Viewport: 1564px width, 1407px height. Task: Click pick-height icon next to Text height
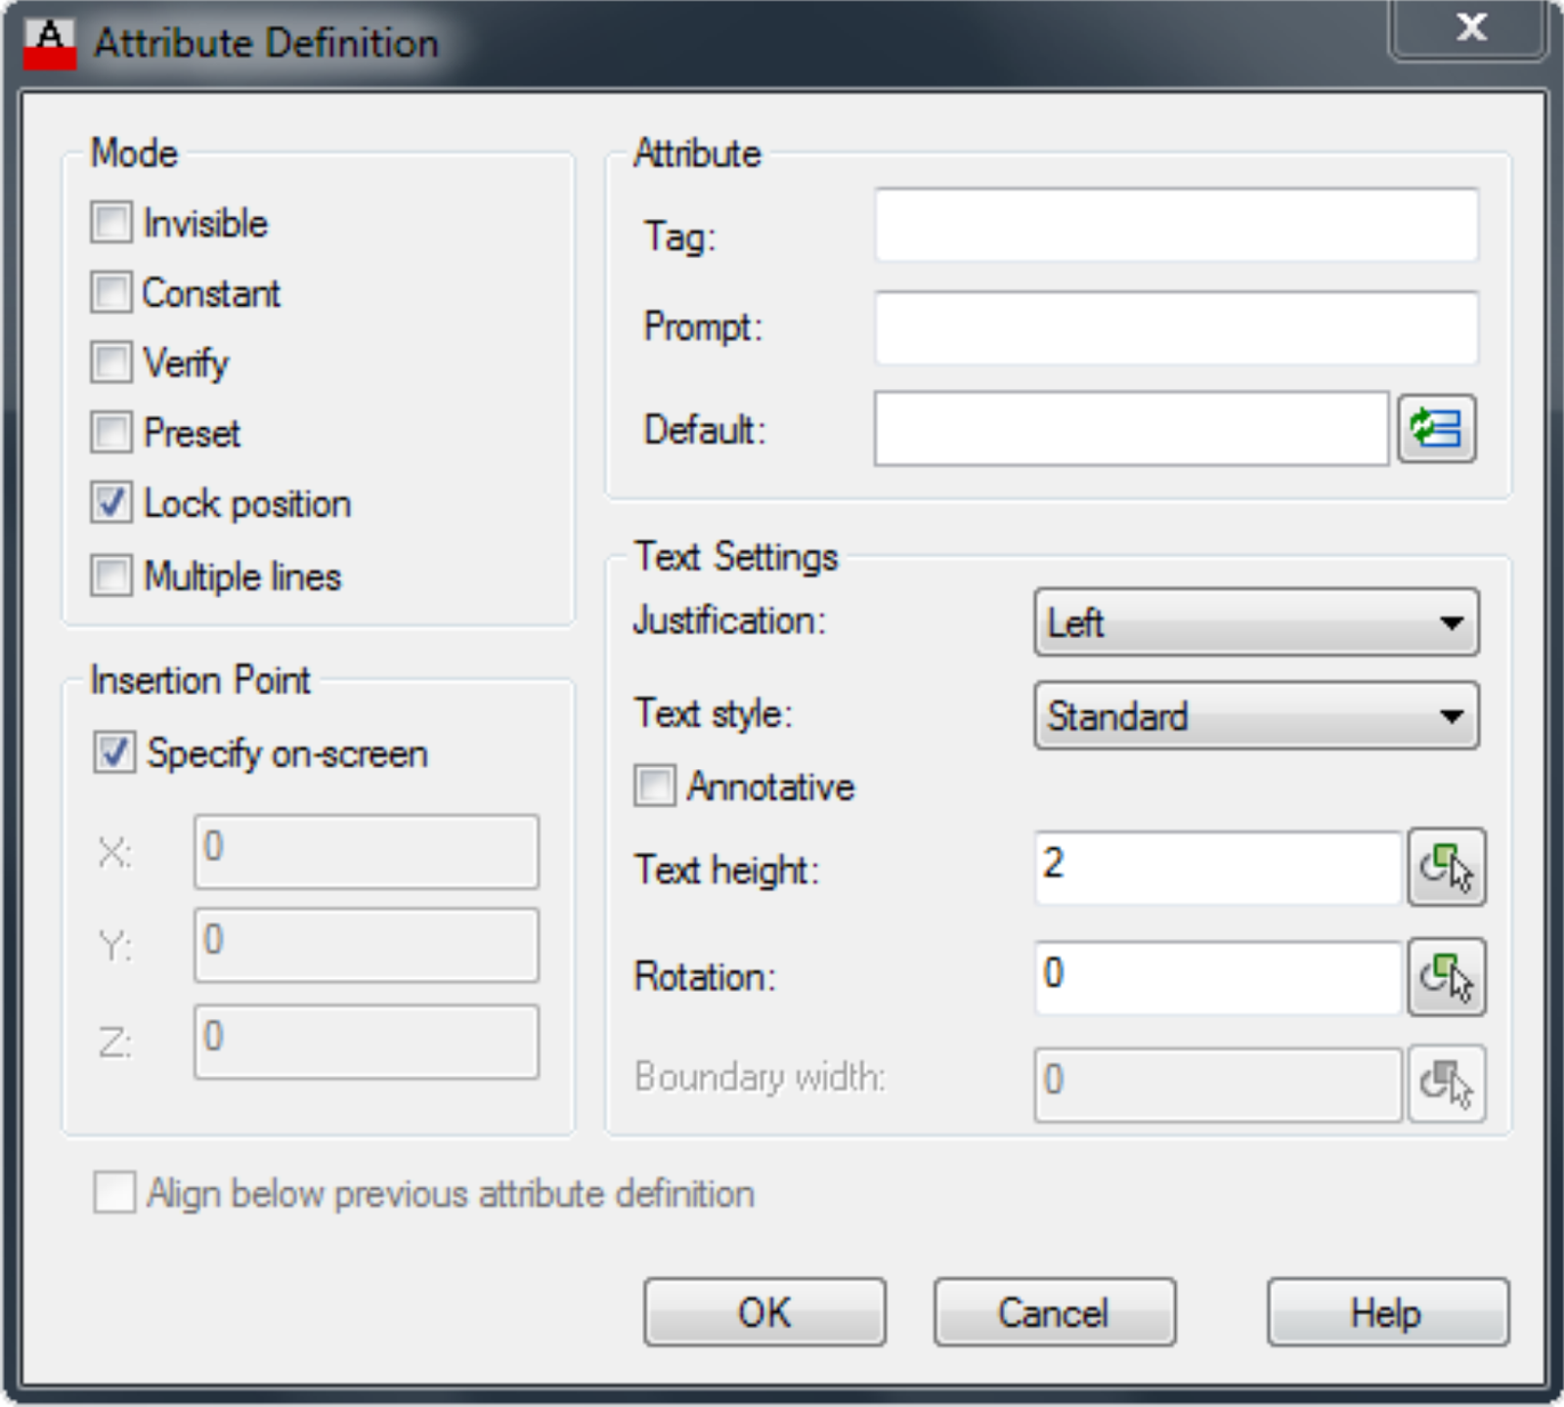click(x=1446, y=868)
